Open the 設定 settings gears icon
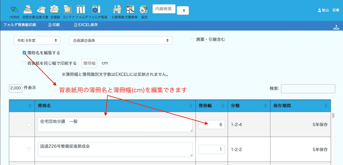The width and height of the screenshot is (343, 165). (144, 10)
